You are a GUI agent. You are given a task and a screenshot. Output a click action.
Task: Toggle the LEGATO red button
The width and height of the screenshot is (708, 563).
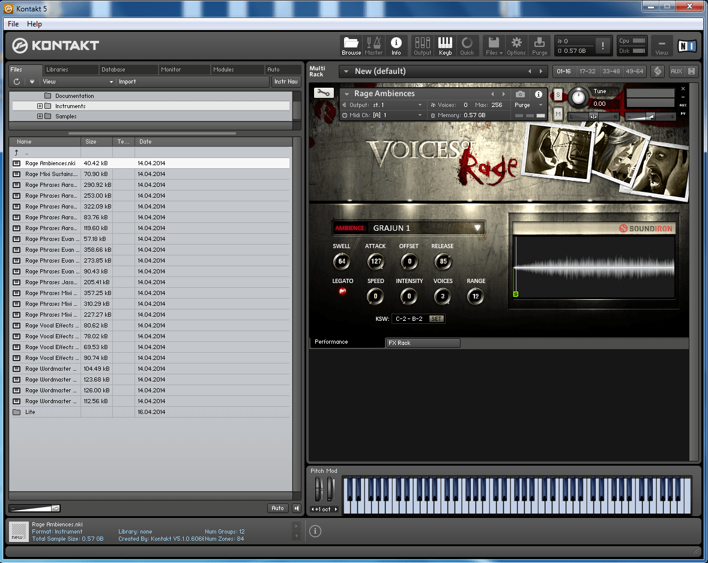click(x=342, y=291)
